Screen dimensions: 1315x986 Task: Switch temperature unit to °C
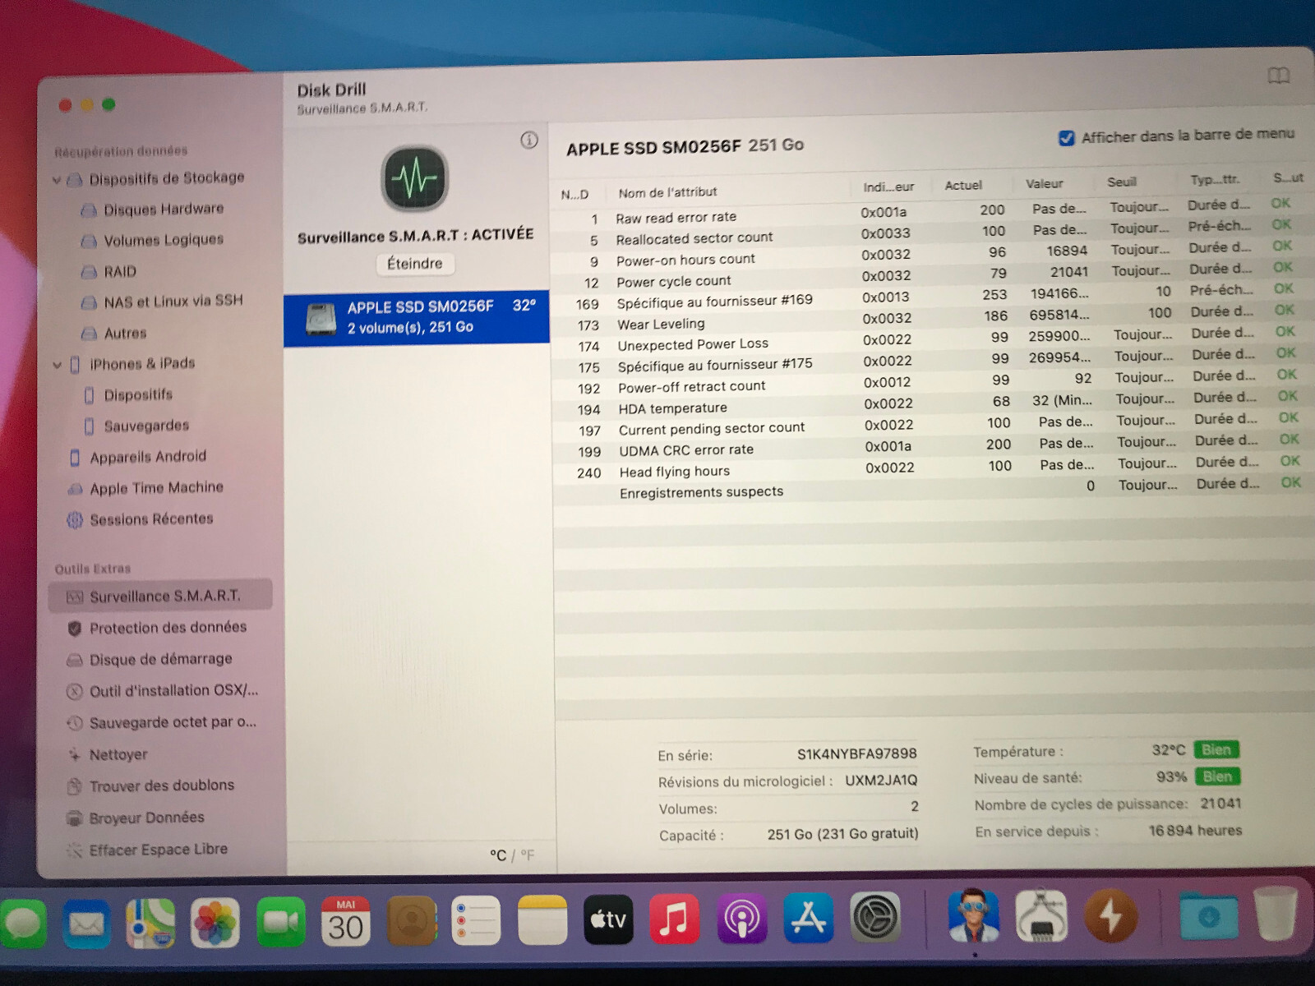pyautogui.click(x=498, y=855)
